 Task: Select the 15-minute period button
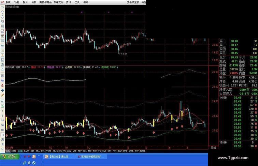pyautogui.click(x=2, y=120)
